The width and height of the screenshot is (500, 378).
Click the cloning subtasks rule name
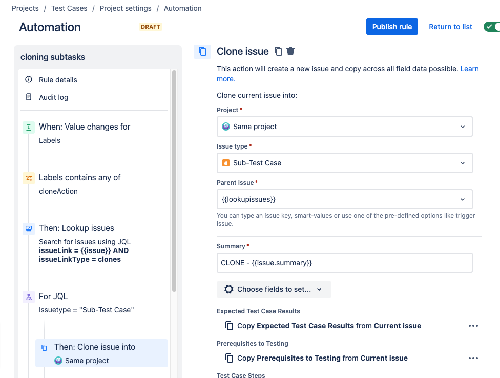[x=53, y=57]
